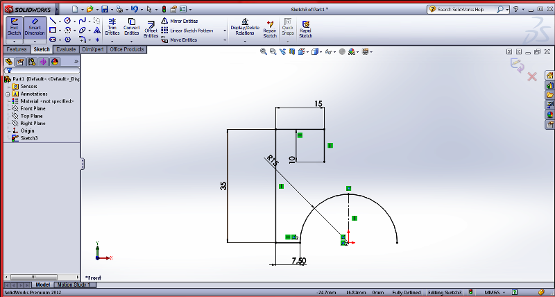Click the Save icon
The width and height of the screenshot is (555, 297).
[x=105, y=9]
